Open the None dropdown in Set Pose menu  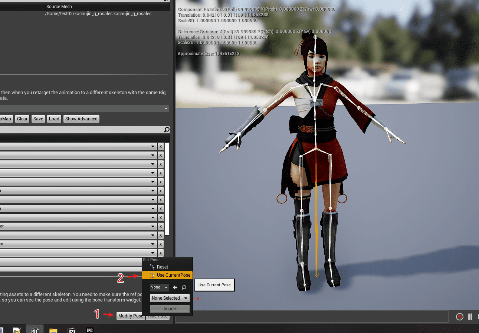pos(160,287)
